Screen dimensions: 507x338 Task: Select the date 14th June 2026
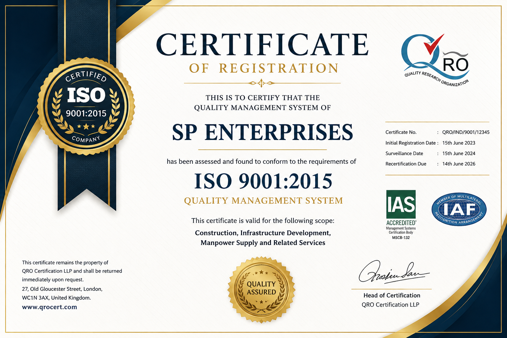click(x=459, y=164)
